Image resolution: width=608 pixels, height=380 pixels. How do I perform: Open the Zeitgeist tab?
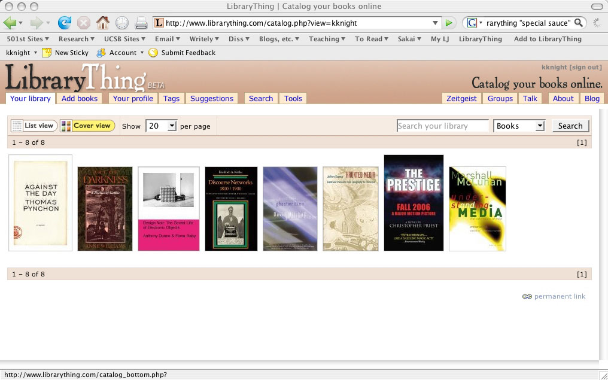coord(461,99)
